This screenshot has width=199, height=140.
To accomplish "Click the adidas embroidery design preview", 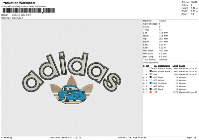I will [72, 78].
